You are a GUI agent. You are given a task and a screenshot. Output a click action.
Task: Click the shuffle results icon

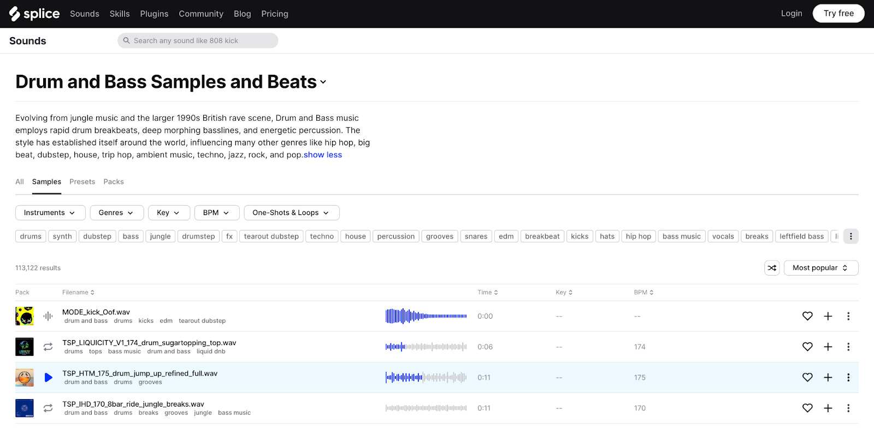772,268
